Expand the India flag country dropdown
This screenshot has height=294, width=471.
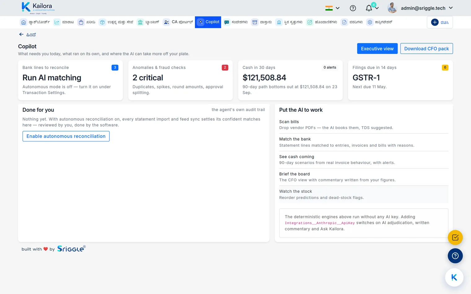coord(332,8)
